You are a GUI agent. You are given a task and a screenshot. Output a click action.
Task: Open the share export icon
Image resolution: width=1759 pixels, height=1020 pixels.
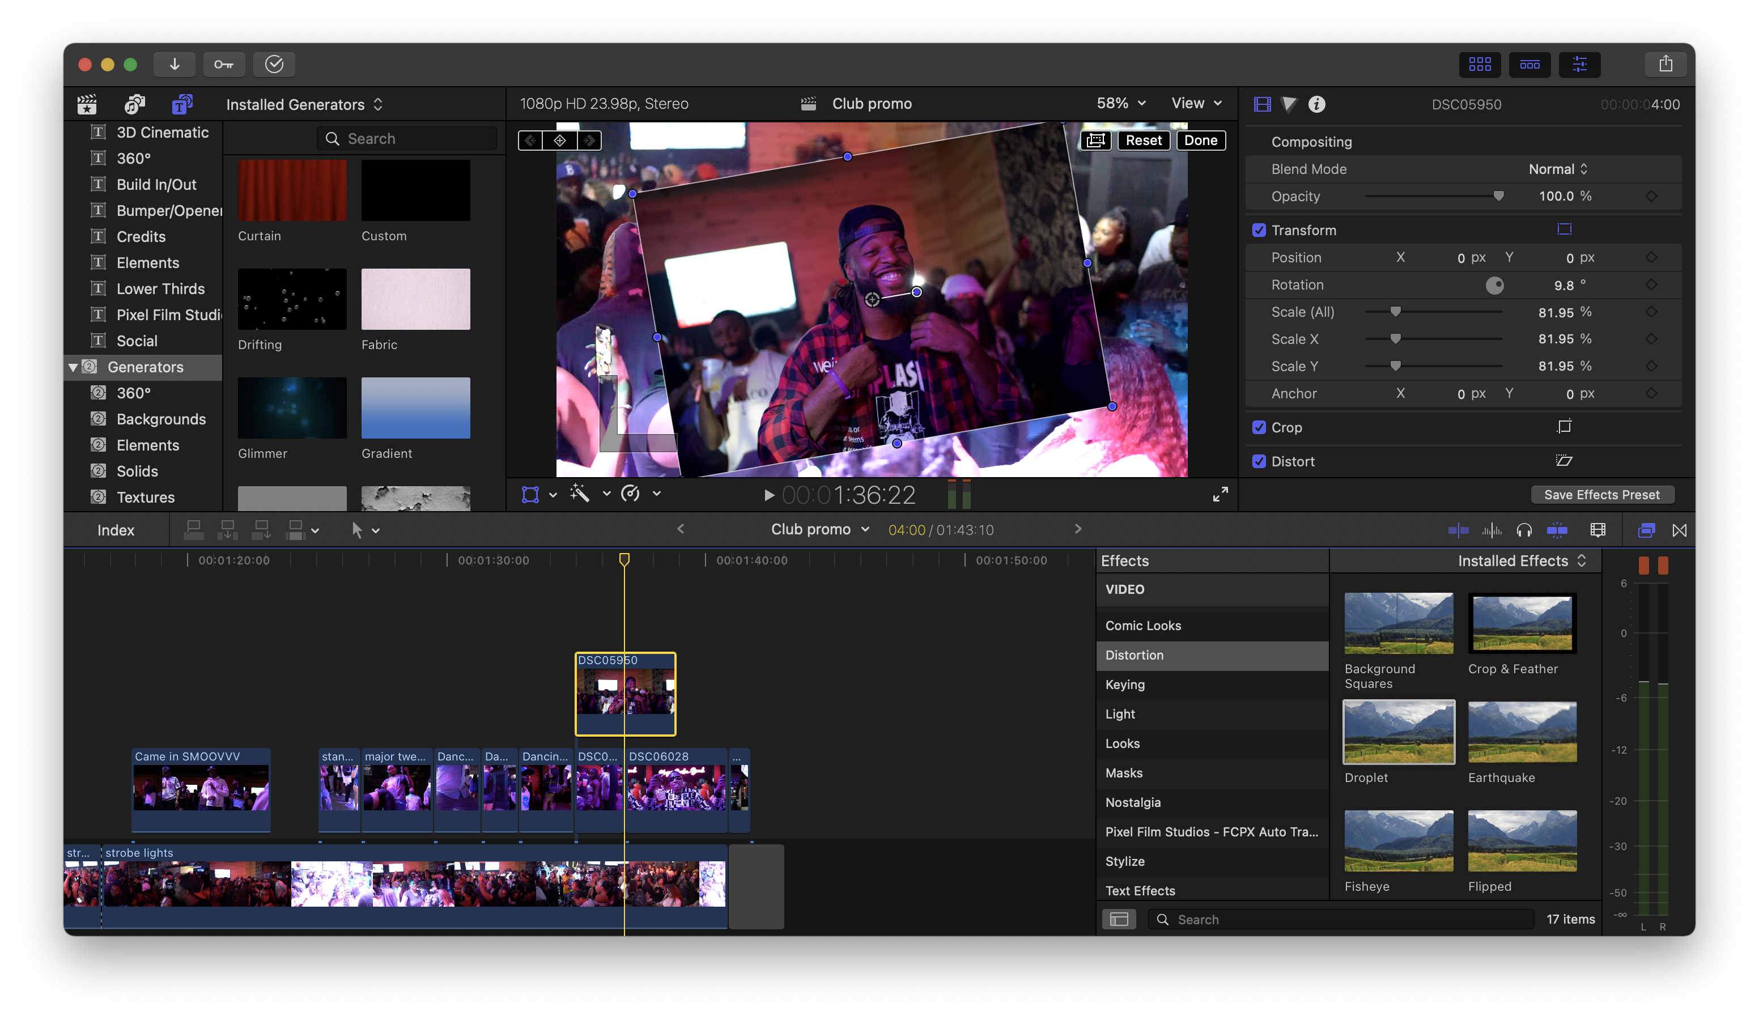click(1665, 64)
